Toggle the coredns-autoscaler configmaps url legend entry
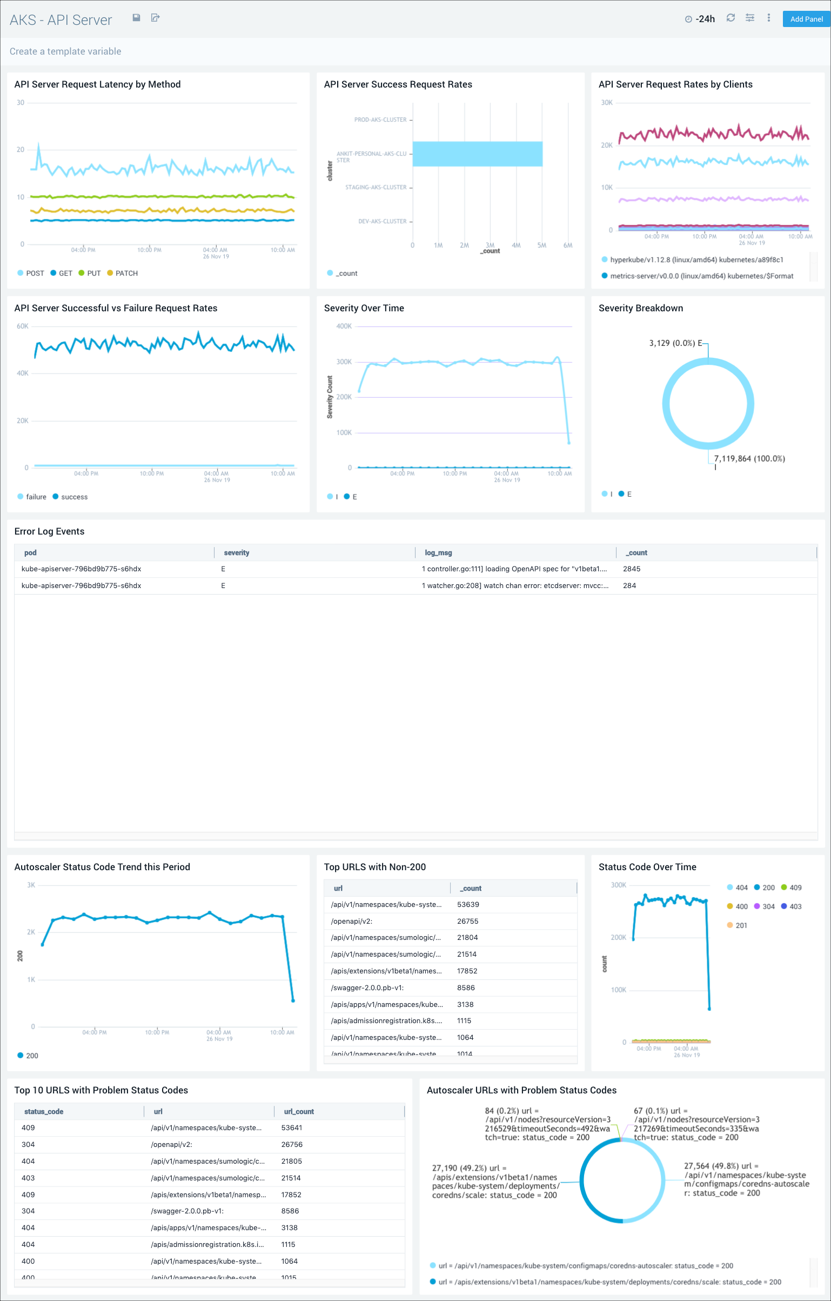The width and height of the screenshot is (831, 1301). click(581, 1265)
